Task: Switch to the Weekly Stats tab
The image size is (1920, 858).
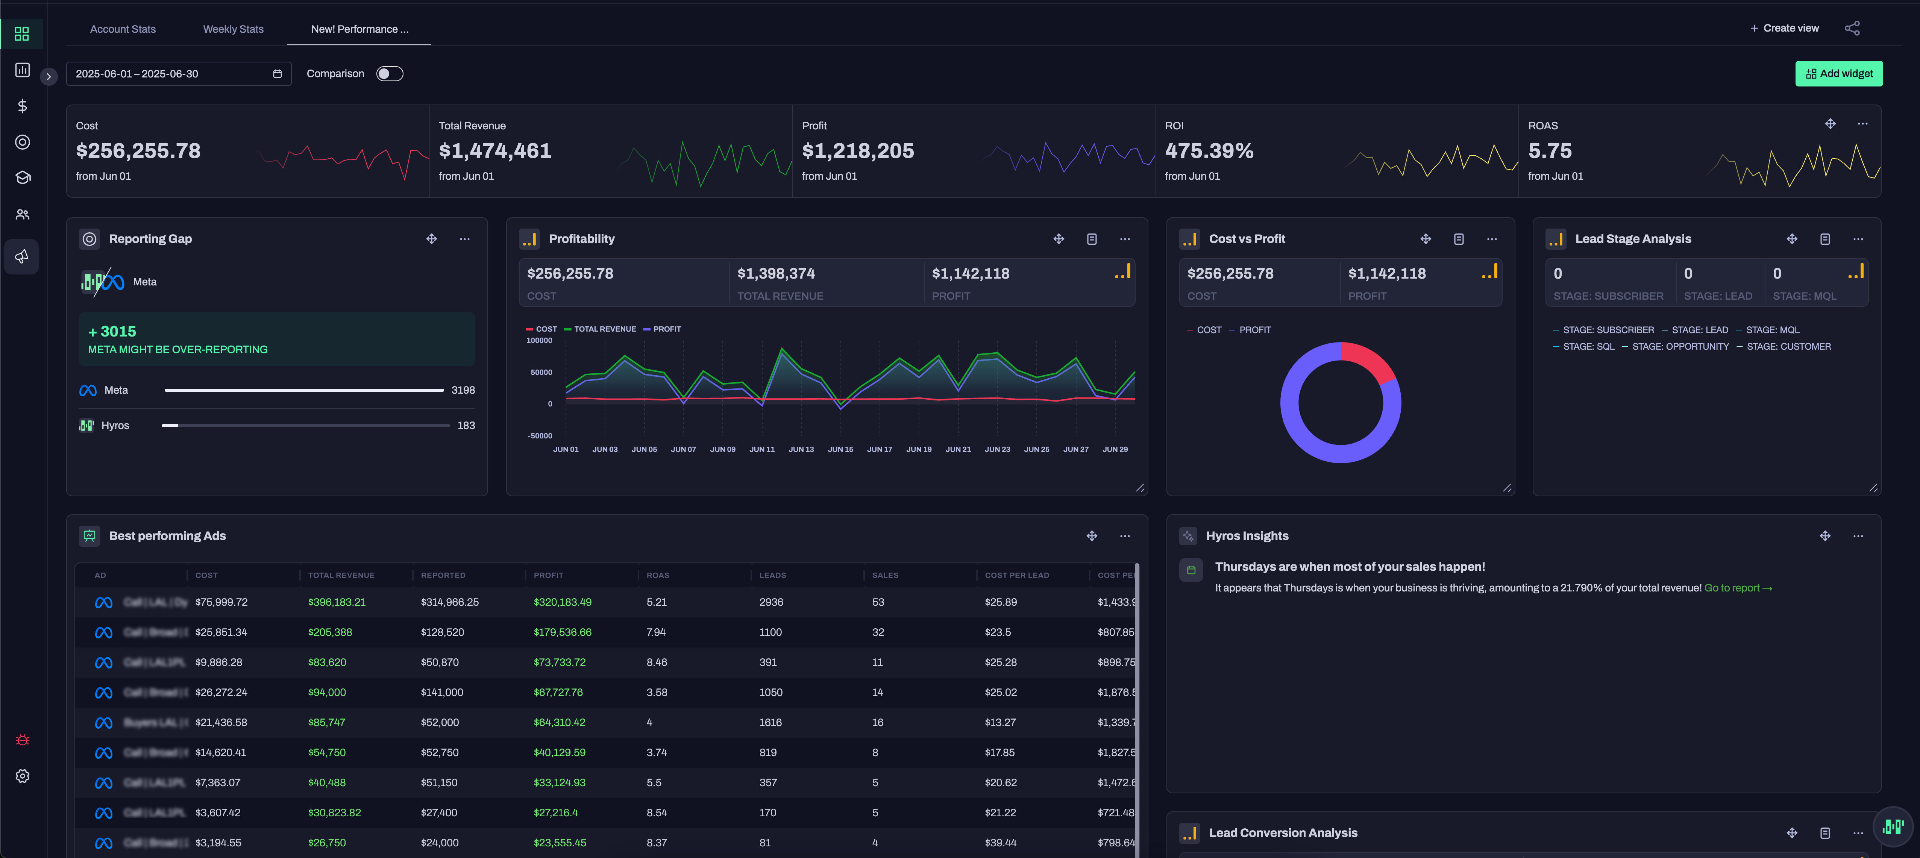Action: coord(233,29)
